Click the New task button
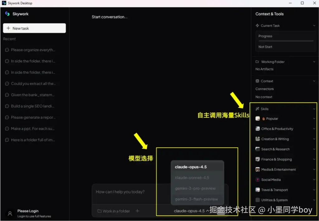Screen dimensions: 319x221 [34, 28]
